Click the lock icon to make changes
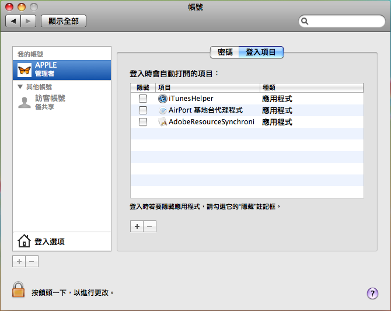391x311 pixels. pos(18,289)
